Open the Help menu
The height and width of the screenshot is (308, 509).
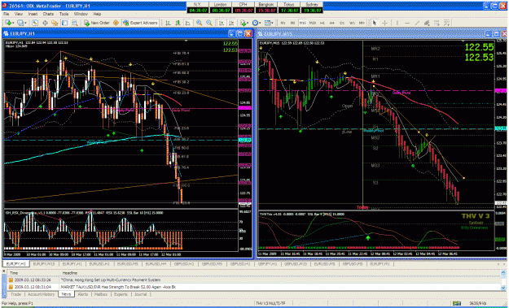[97, 14]
